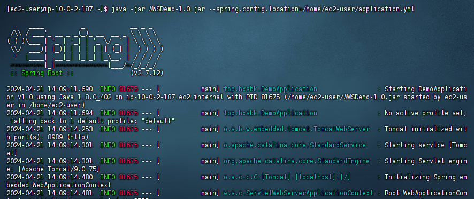Click timestamp 2024-04-21 14:09:11.690

click(50, 89)
